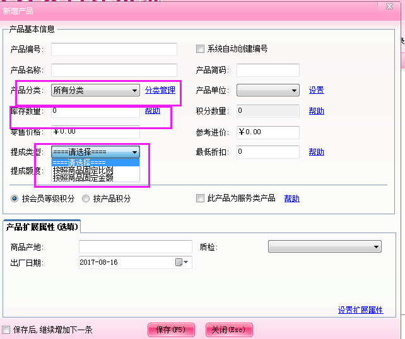Choose 按照商品固定比例 option

pyautogui.click(x=95, y=170)
